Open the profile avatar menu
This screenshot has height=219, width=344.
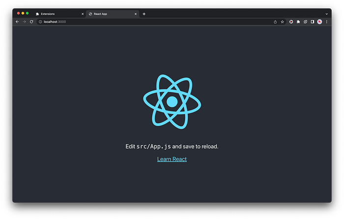[x=319, y=22]
